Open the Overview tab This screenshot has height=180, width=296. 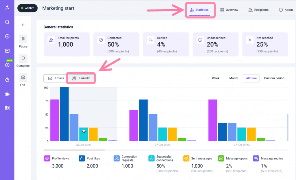point(229,10)
